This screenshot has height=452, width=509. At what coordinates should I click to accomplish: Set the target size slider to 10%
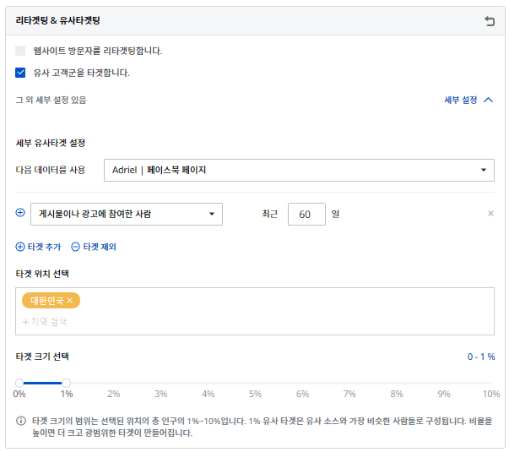point(491,383)
